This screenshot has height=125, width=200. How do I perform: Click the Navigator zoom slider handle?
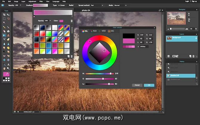click(x=171, y=29)
